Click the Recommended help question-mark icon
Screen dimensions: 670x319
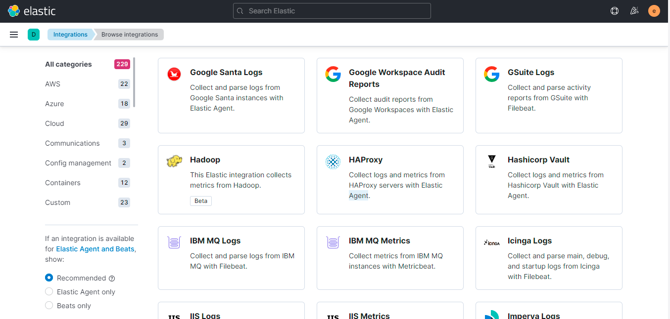(112, 278)
